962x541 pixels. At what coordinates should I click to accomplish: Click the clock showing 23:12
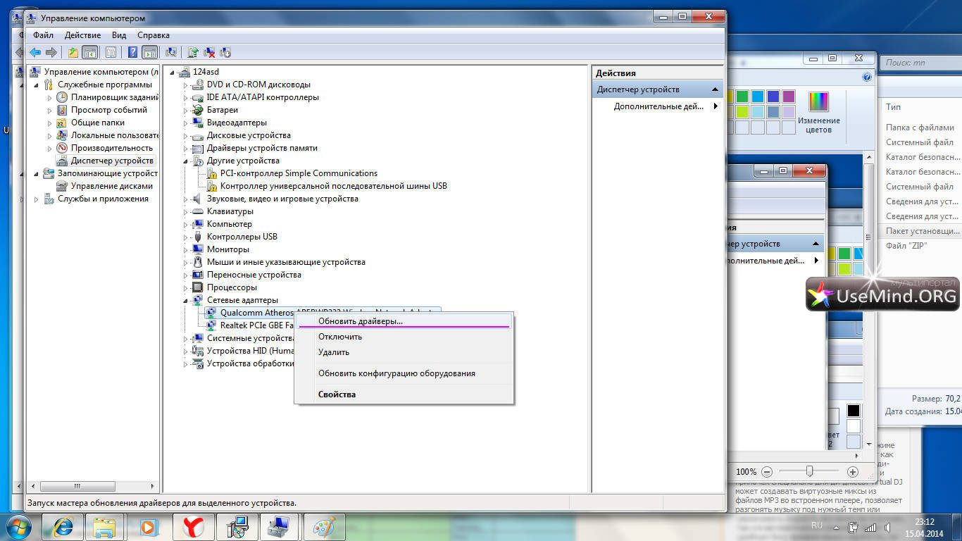pos(924,522)
